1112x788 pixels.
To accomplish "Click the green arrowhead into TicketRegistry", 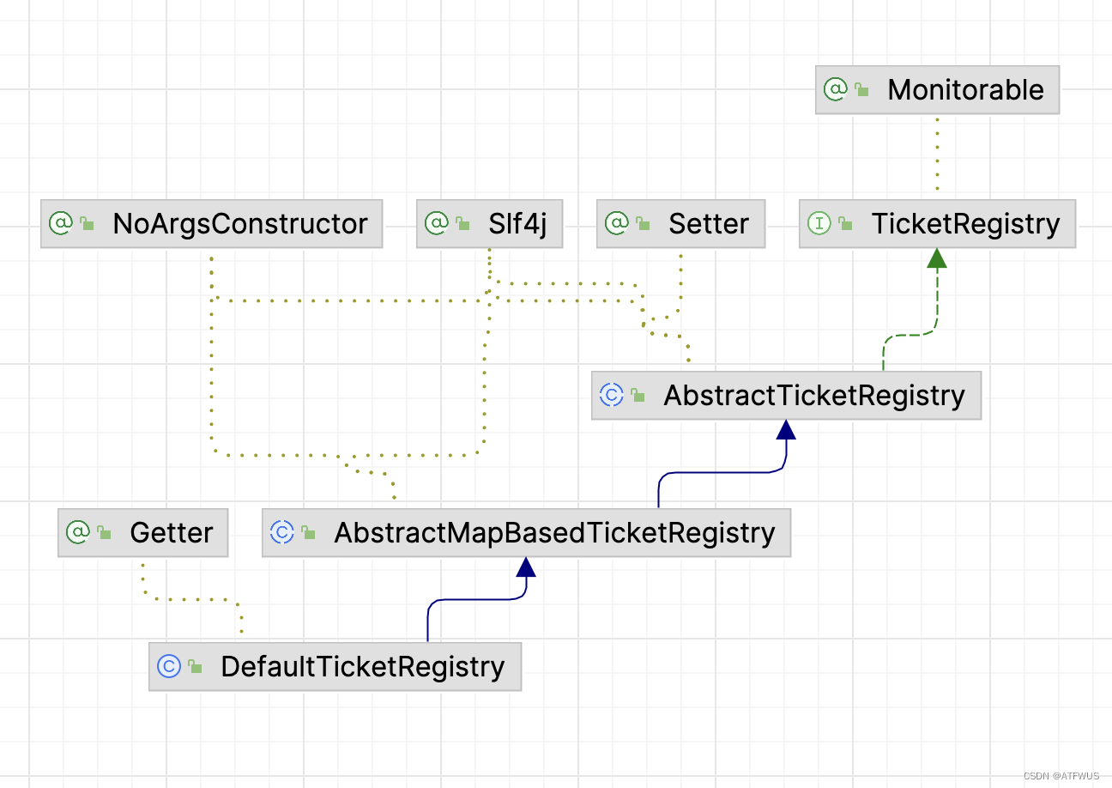I will tap(937, 258).
